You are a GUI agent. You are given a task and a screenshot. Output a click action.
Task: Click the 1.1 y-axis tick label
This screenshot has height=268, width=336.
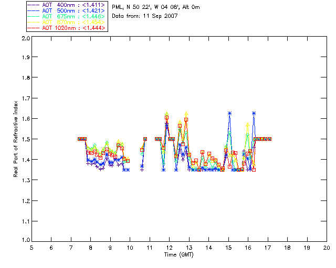click(x=26, y=221)
